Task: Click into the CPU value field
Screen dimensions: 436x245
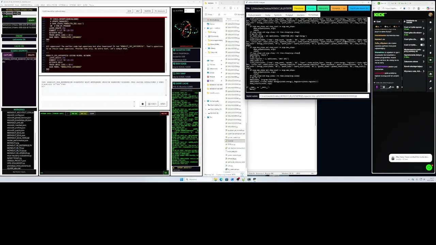Action: pyautogui.click(x=19, y=13)
